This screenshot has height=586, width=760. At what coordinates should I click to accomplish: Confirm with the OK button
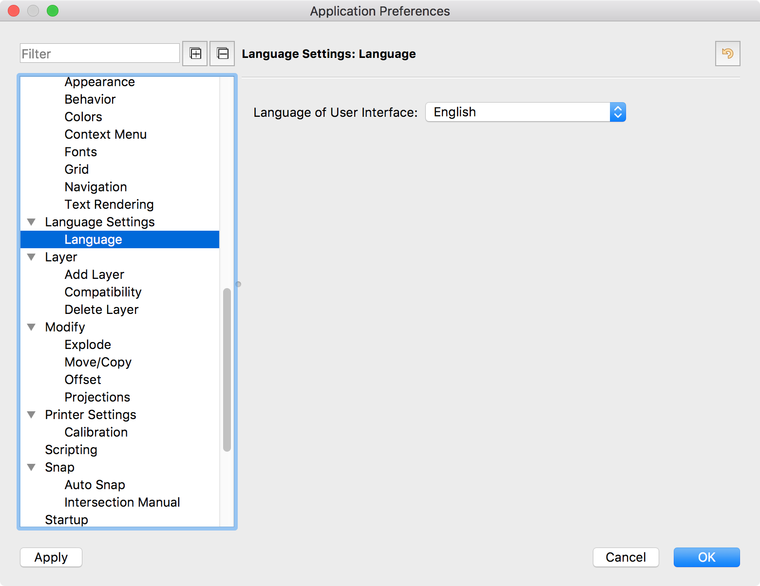[x=706, y=557]
